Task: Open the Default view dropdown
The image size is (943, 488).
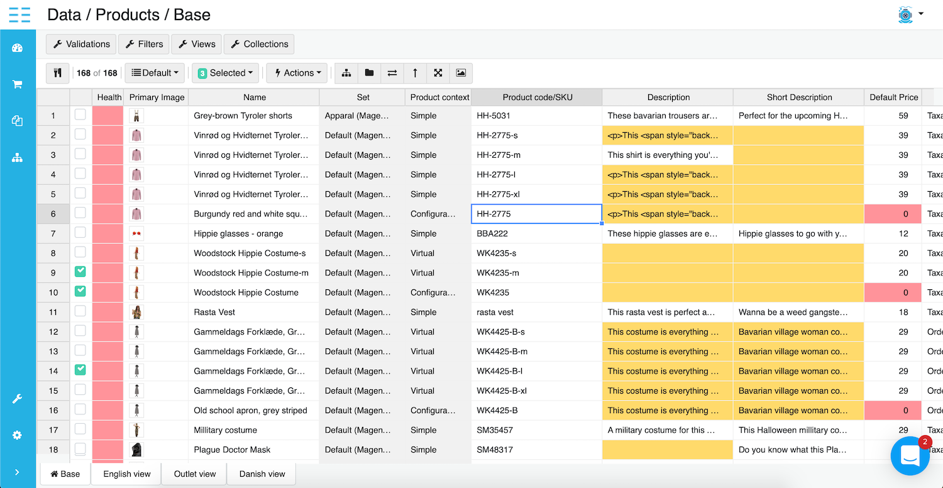Action: pos(154,73)
